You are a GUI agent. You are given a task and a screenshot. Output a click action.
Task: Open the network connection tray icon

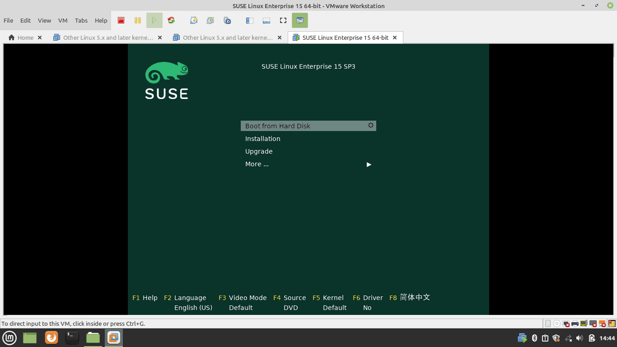click(x=568, y=338)
